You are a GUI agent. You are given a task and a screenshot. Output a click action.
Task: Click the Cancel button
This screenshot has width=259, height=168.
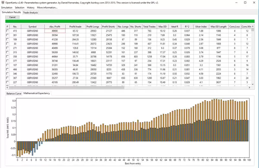[x=12, y=17]
